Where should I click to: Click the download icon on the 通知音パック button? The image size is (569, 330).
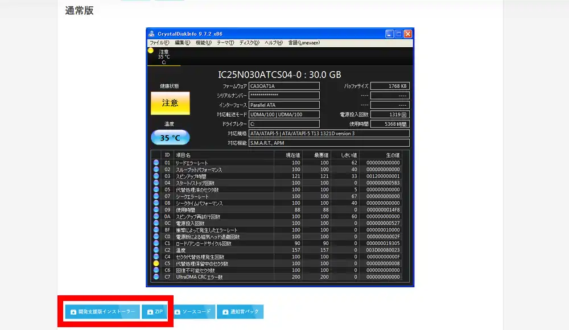click(225, 312)
